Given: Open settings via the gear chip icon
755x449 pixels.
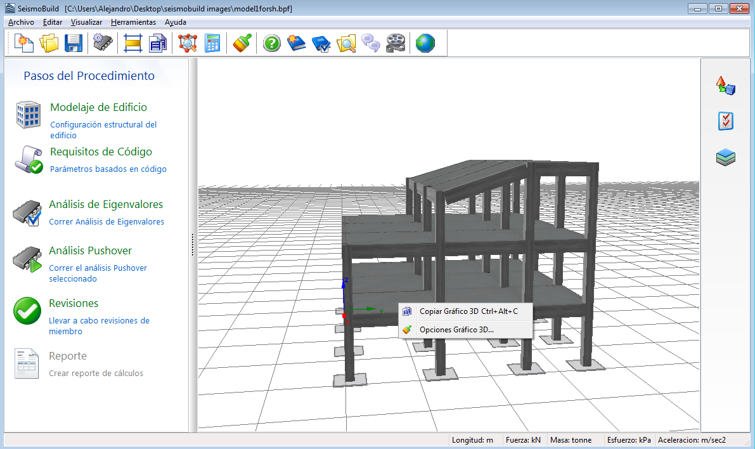Looking at the screenshot, I should pos(102,43).
